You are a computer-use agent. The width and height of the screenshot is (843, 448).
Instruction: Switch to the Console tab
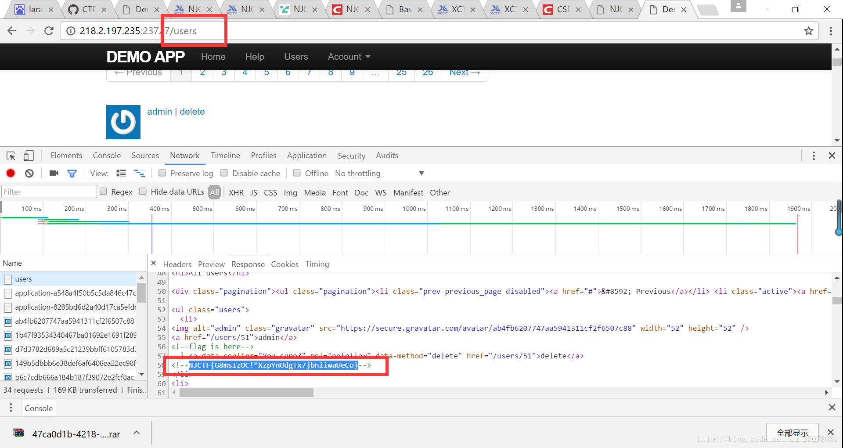[107, 155]
